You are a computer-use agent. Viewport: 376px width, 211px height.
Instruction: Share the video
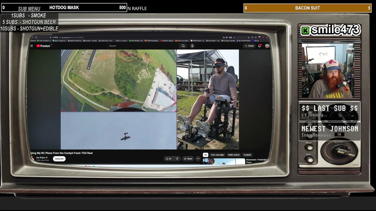click(188, 159)
